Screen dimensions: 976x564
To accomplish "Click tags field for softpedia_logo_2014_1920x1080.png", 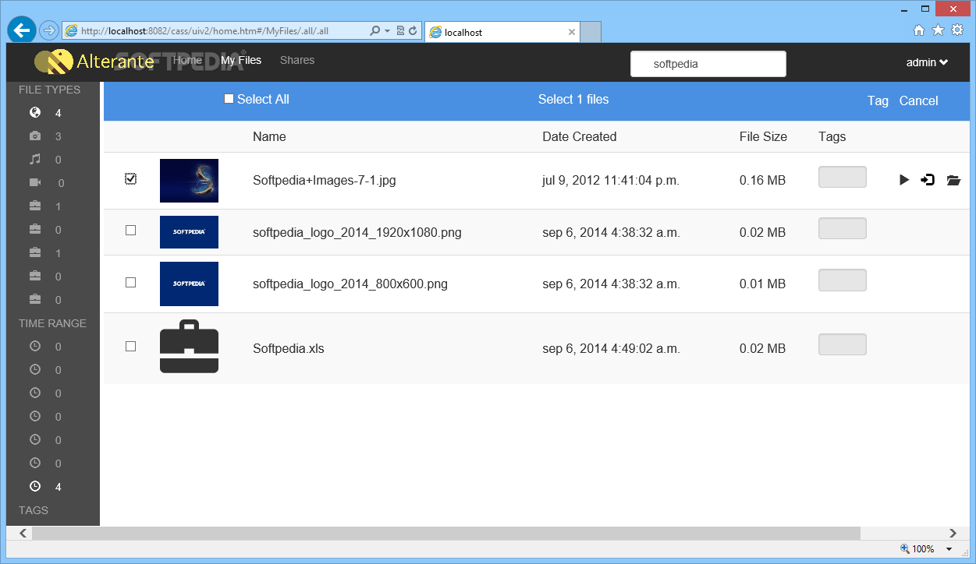I will 842,228.
